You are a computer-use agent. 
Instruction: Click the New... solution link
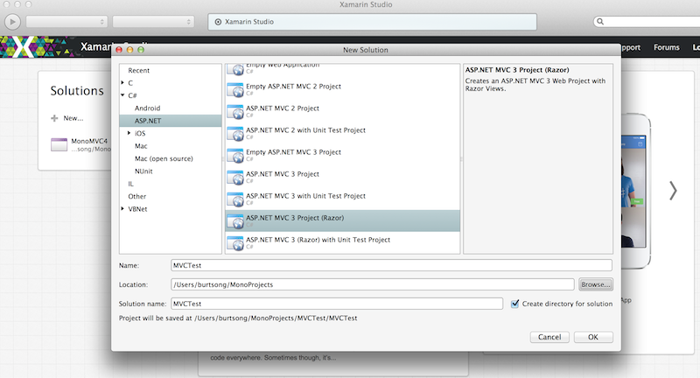pos(73,118)
